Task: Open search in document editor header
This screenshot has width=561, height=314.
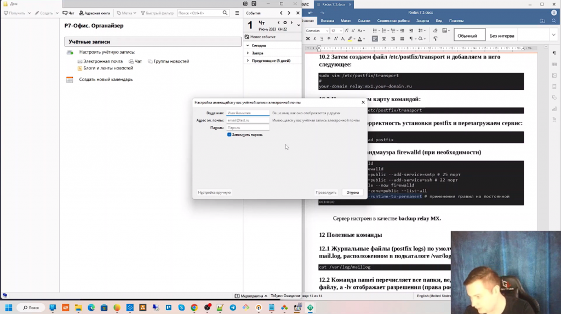Action: coord(554,21)
